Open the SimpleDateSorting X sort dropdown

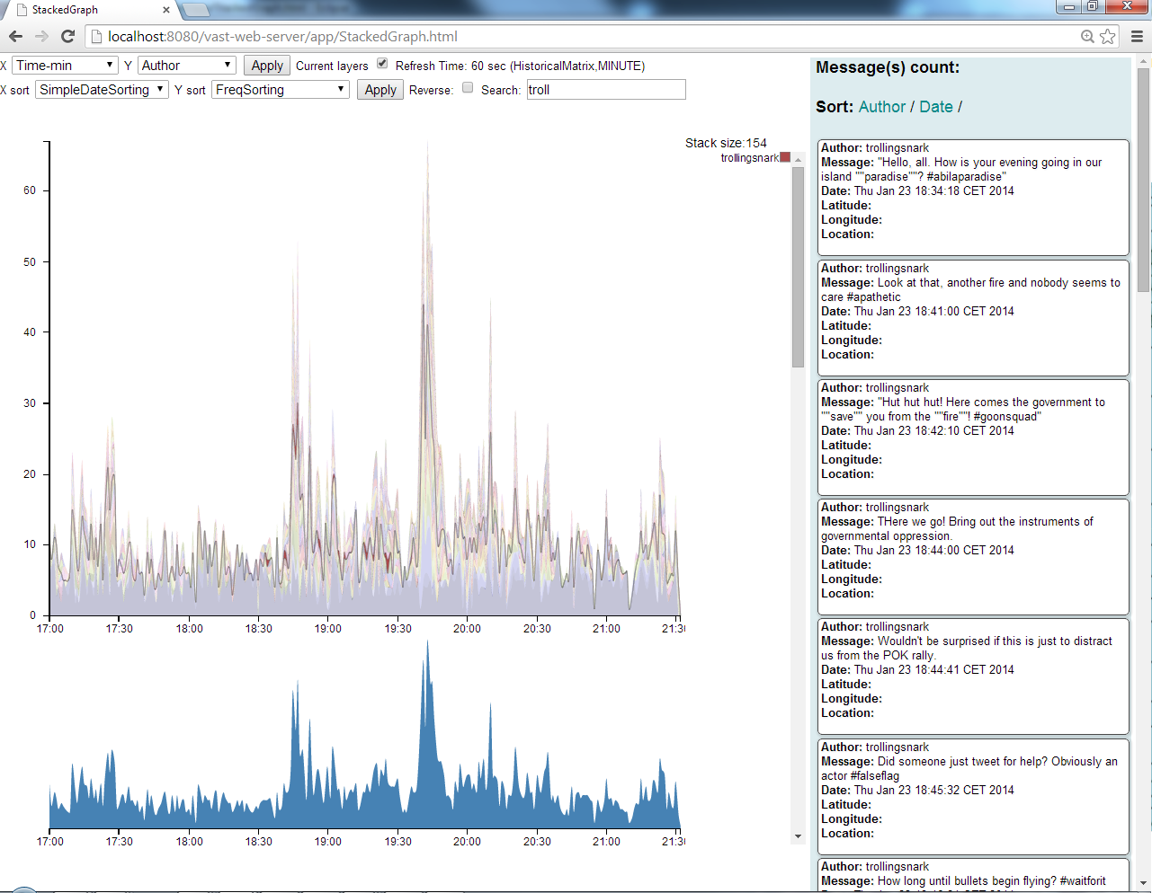coord(102,90)
